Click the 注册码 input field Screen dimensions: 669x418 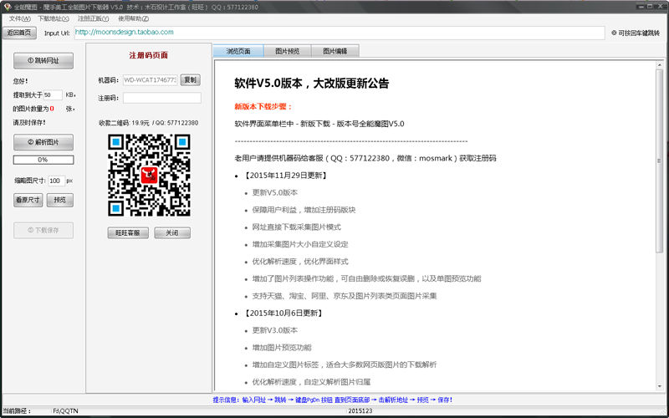pos(161,98)
